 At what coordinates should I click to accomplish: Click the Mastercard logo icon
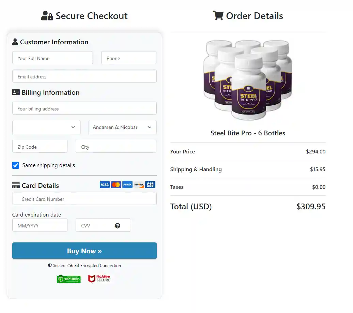(116, 185)
